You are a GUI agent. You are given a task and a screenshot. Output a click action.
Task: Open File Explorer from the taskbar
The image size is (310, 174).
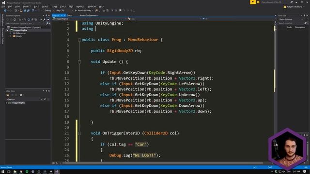(x=15, y=172)
